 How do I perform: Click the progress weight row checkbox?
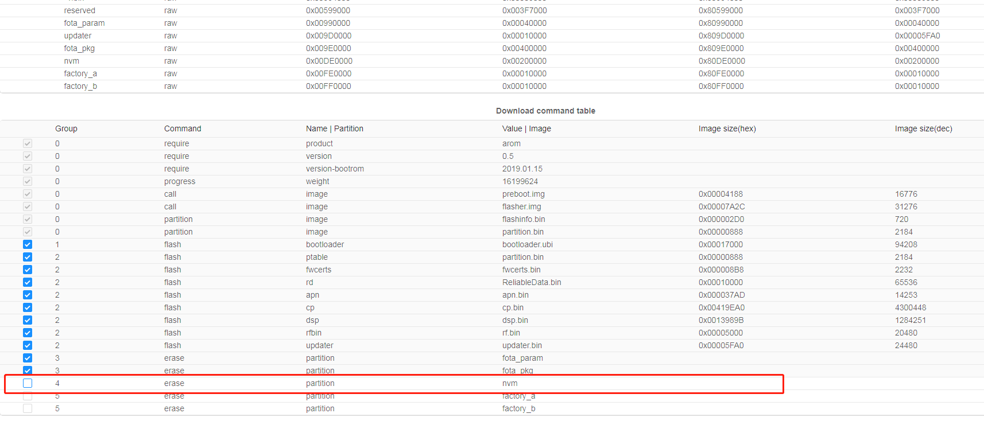[28, 181]
